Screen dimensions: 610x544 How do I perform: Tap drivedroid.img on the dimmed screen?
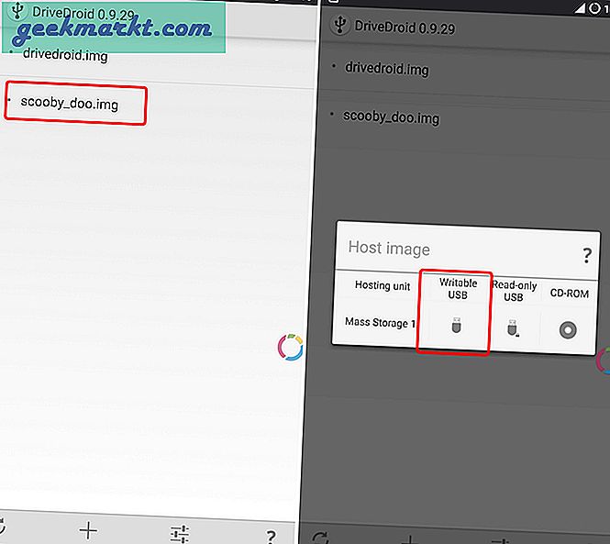[x=386, y=69]
